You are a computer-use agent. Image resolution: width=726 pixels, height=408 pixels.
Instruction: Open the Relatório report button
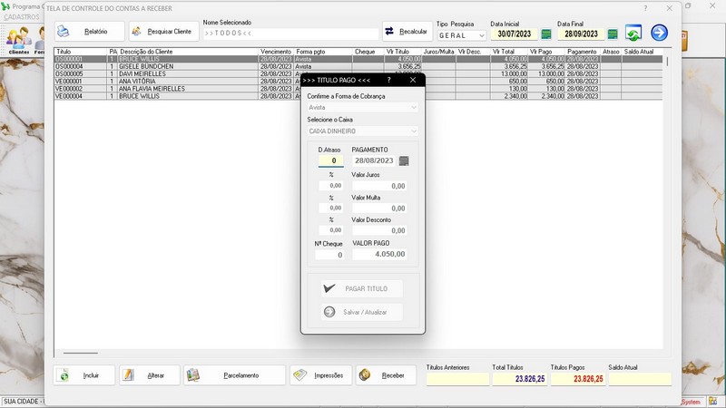pos(89,32)
